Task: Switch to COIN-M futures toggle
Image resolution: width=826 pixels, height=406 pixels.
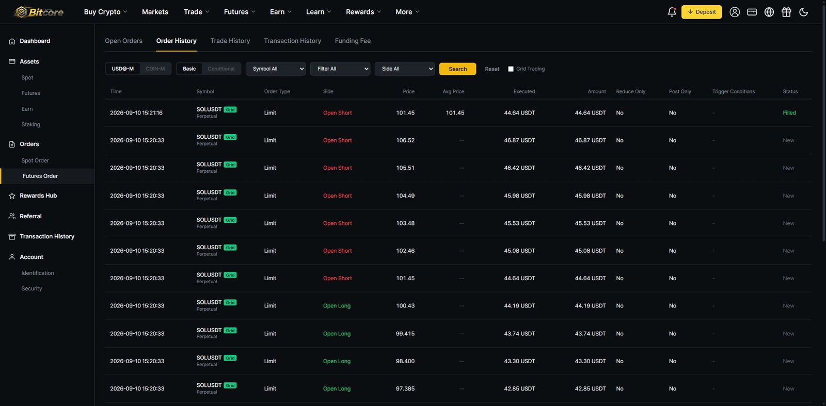Action: click(x=155, y=69)
